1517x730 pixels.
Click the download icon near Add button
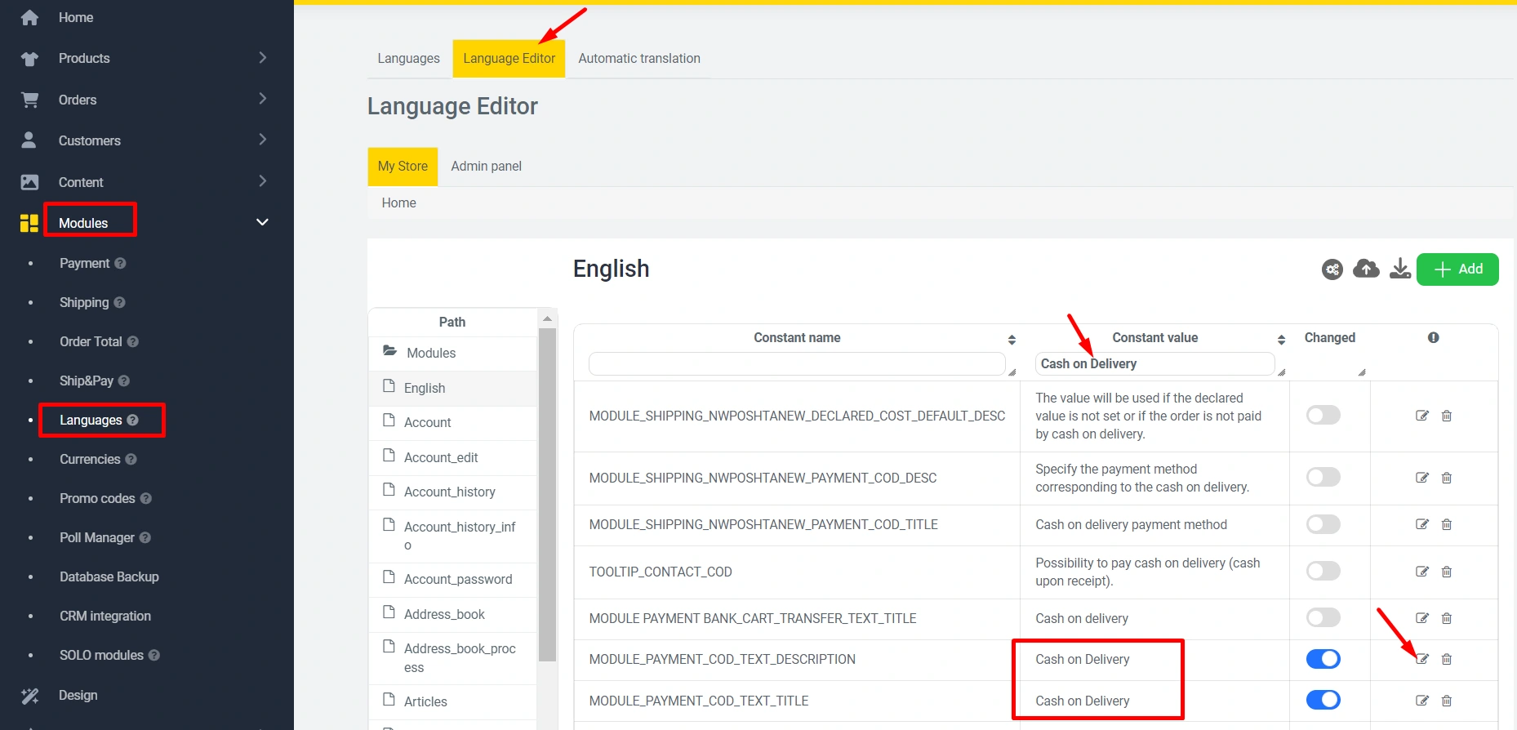click(x=1400, y=269)
